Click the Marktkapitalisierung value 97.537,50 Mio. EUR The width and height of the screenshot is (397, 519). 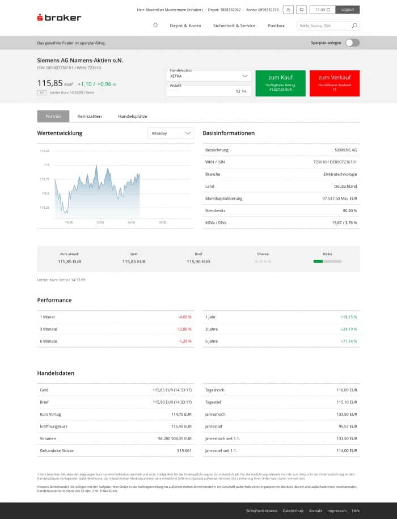tap(339, 199)
